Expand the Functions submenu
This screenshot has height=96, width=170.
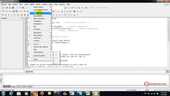point(41,29)
